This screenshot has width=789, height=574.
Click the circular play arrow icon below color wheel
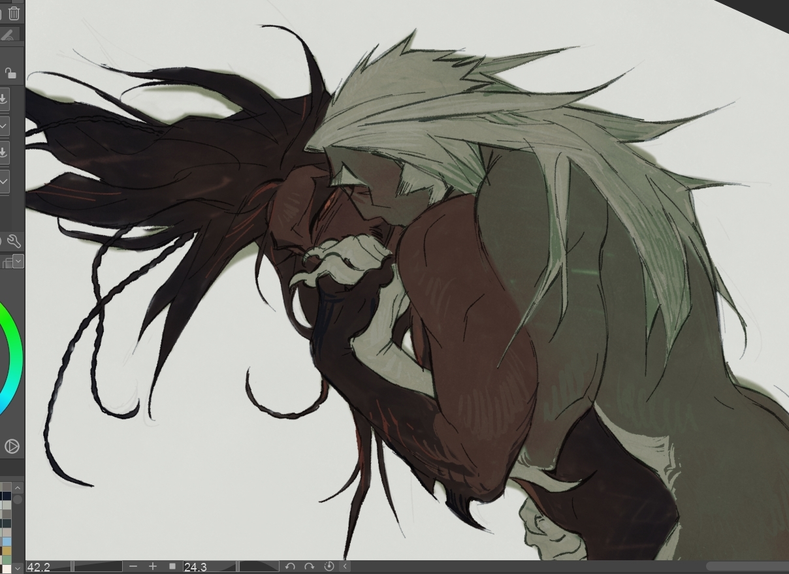[12, 446]
